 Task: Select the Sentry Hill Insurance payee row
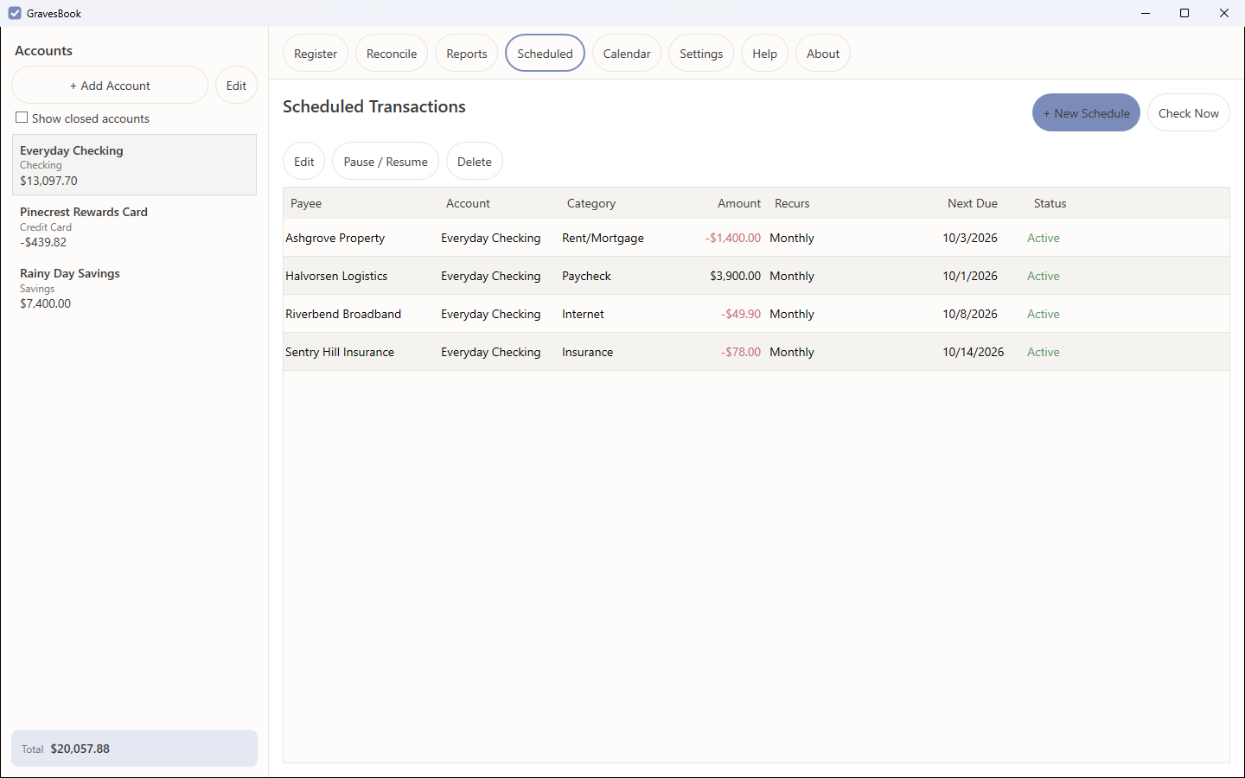(x=757, y=352)
